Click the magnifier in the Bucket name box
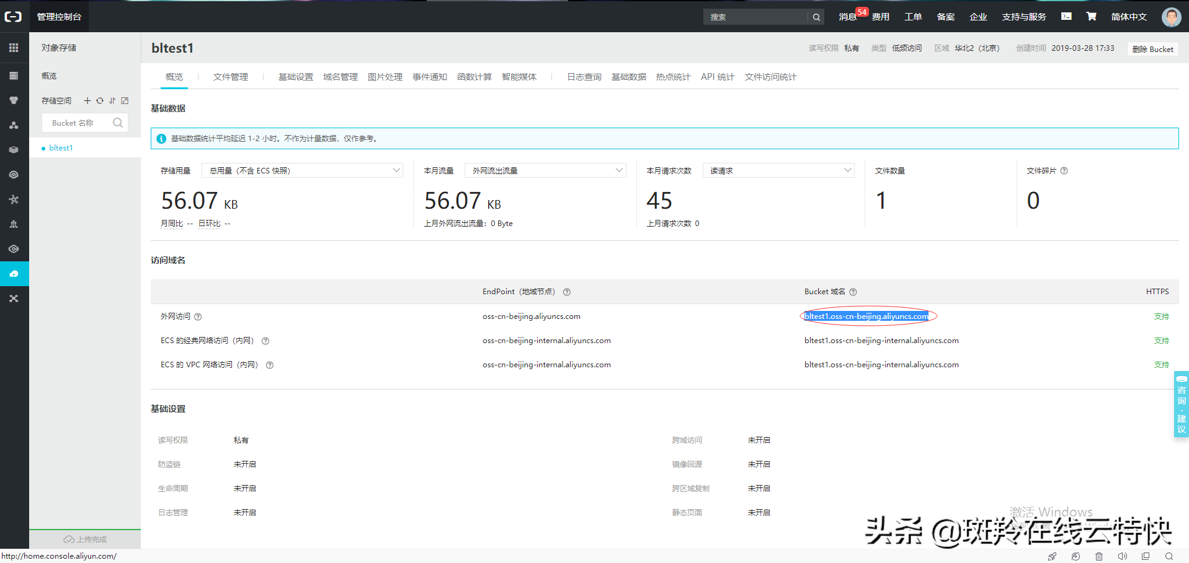1189x563 pixels. pyautogui.click(x=118, y=123)
